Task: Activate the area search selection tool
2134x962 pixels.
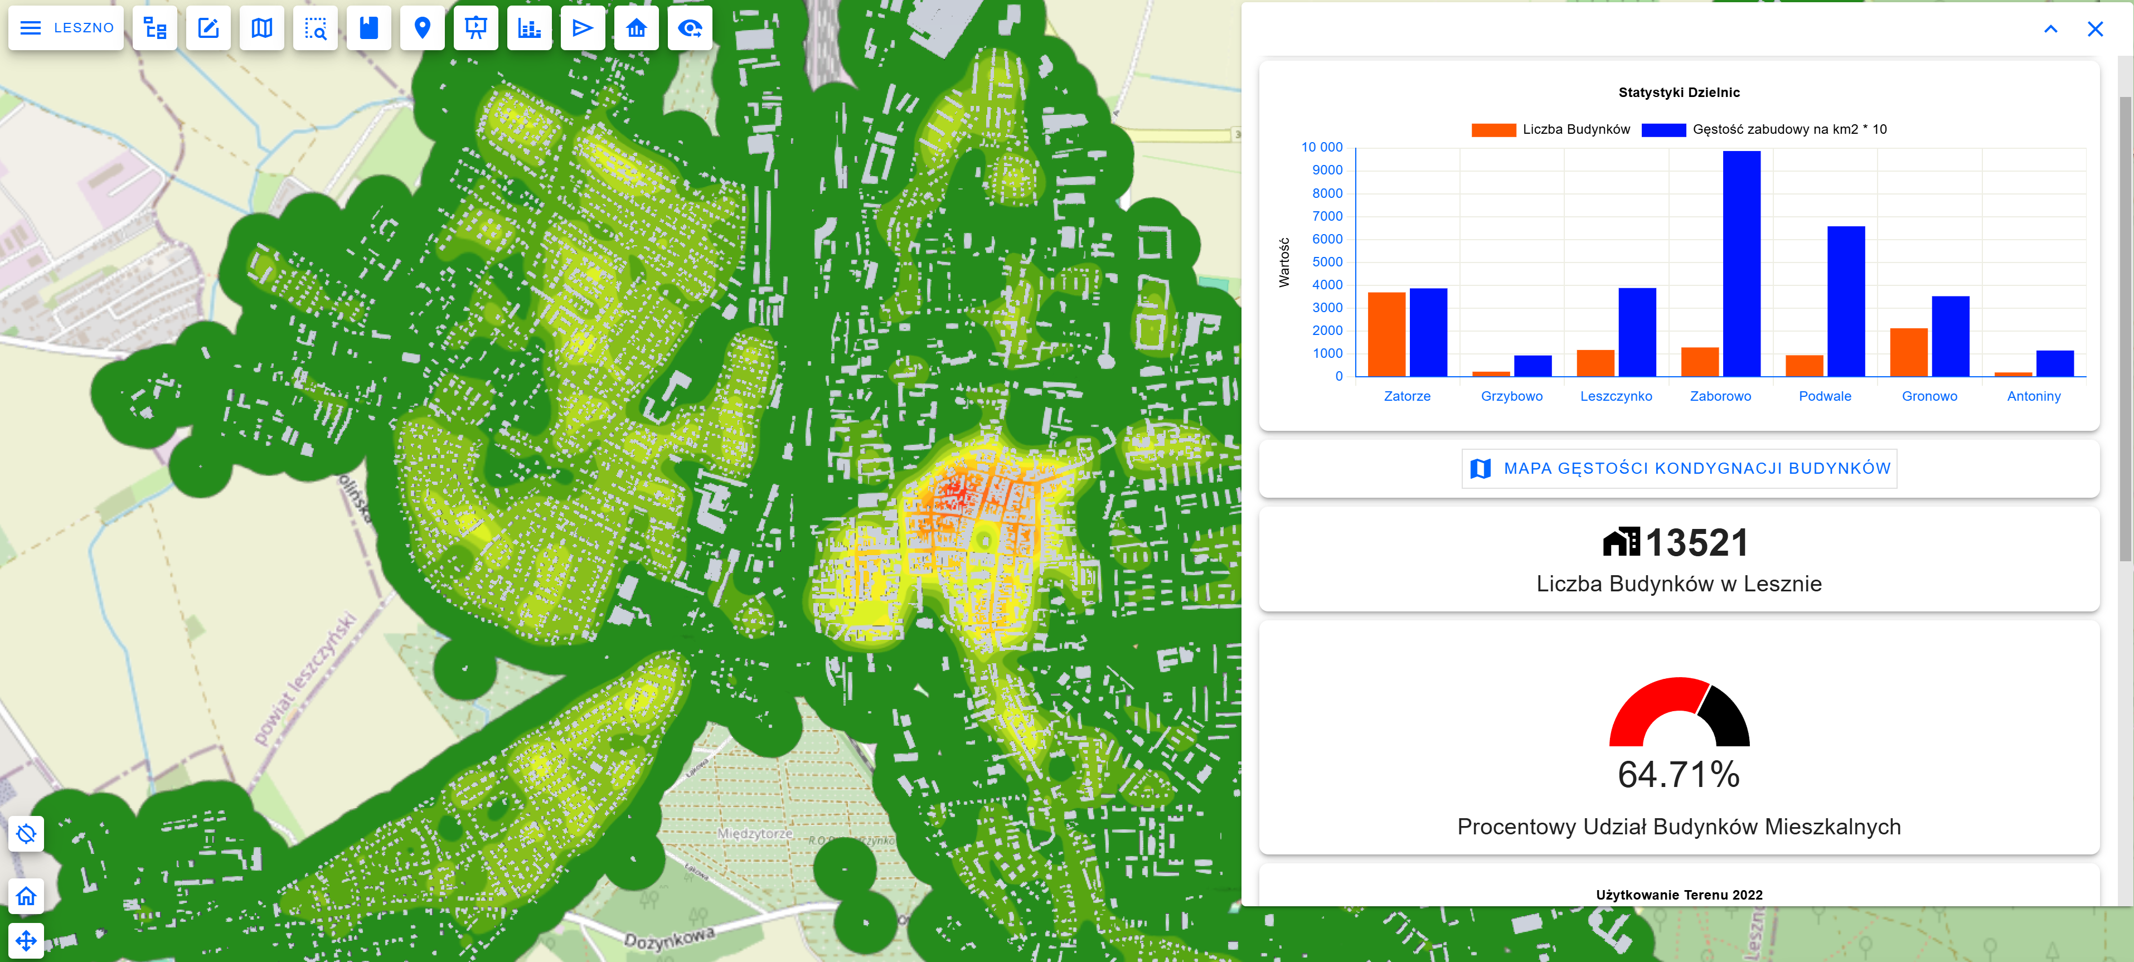Action: (315, 28)
